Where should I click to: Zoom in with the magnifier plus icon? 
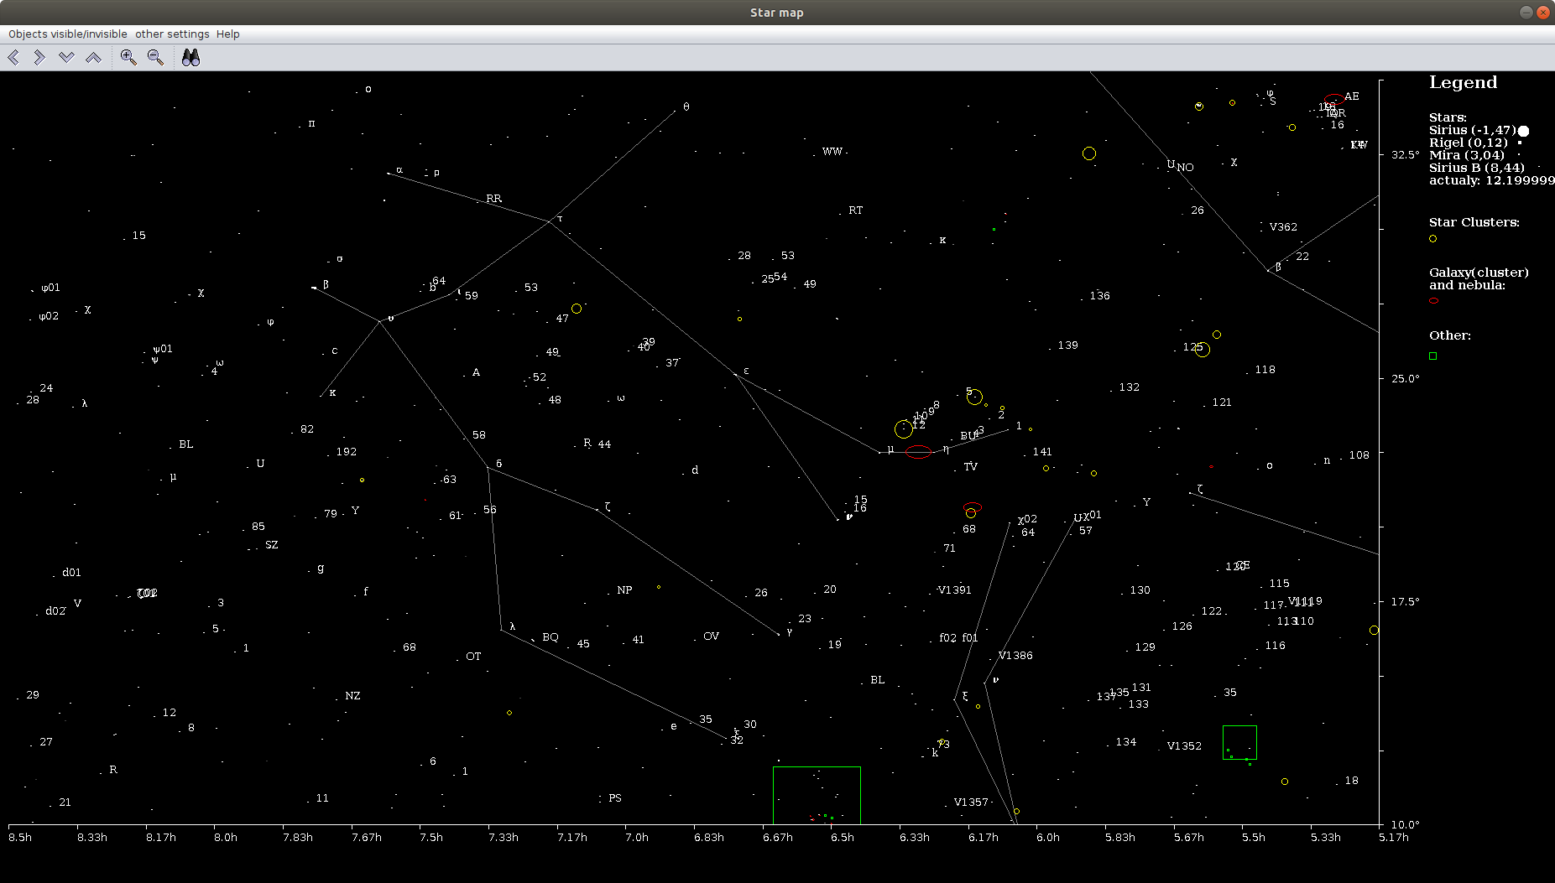(x=128, y=57)
